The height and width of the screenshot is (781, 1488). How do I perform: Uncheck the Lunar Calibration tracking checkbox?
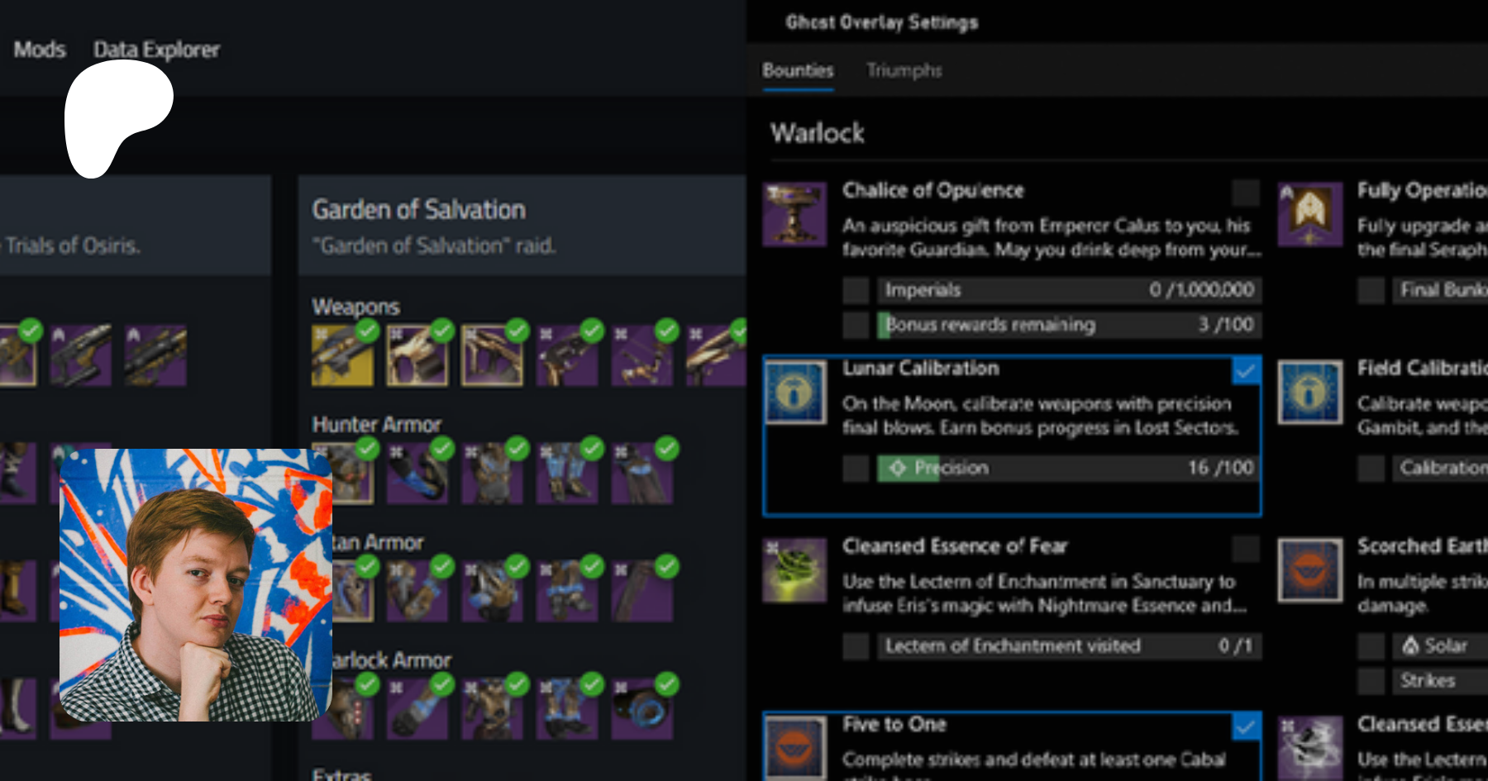pos(1246,370)
